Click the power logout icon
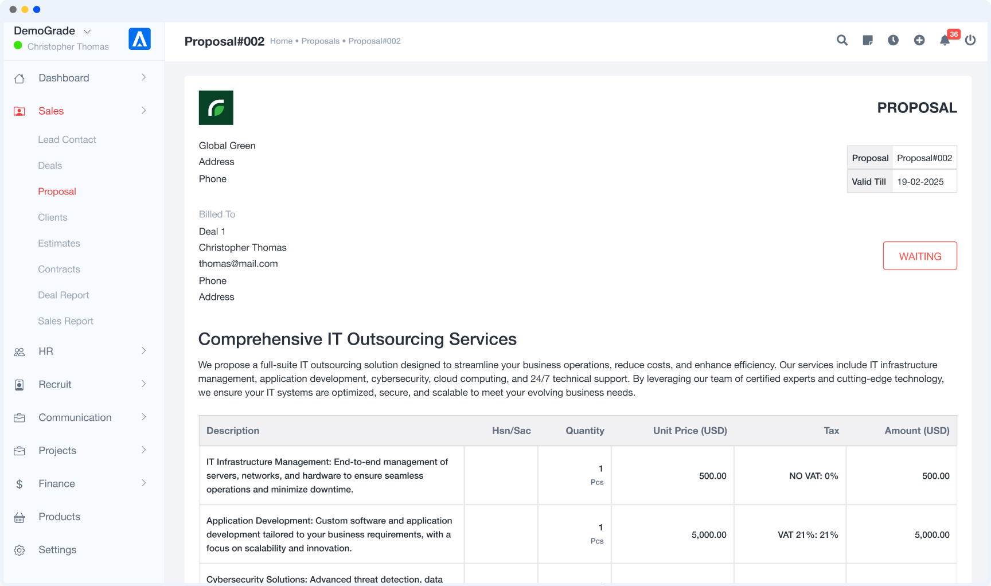 click(x=970, y=40)
